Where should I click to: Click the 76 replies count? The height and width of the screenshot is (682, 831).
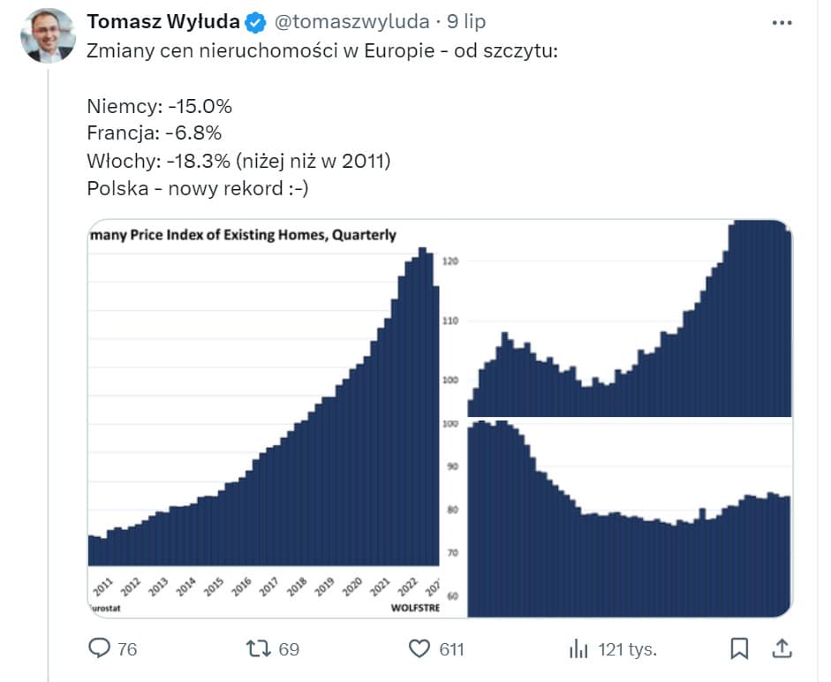[127, 649]
